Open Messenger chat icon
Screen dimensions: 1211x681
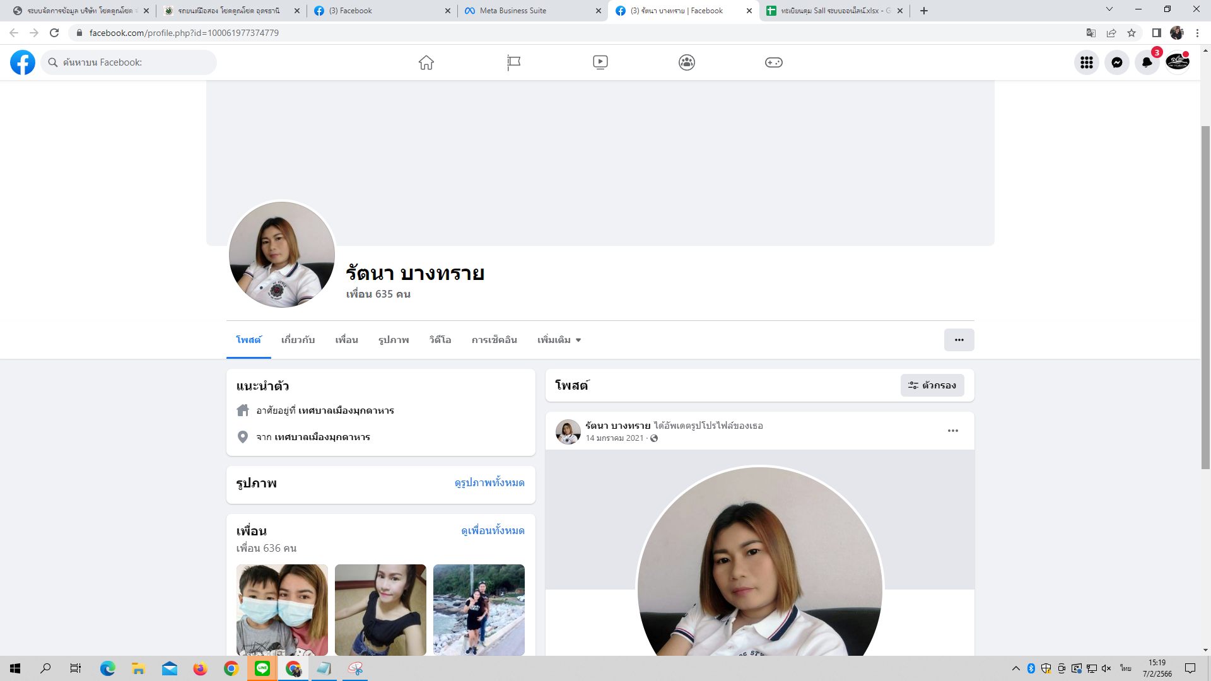[x=1116, y=62]
